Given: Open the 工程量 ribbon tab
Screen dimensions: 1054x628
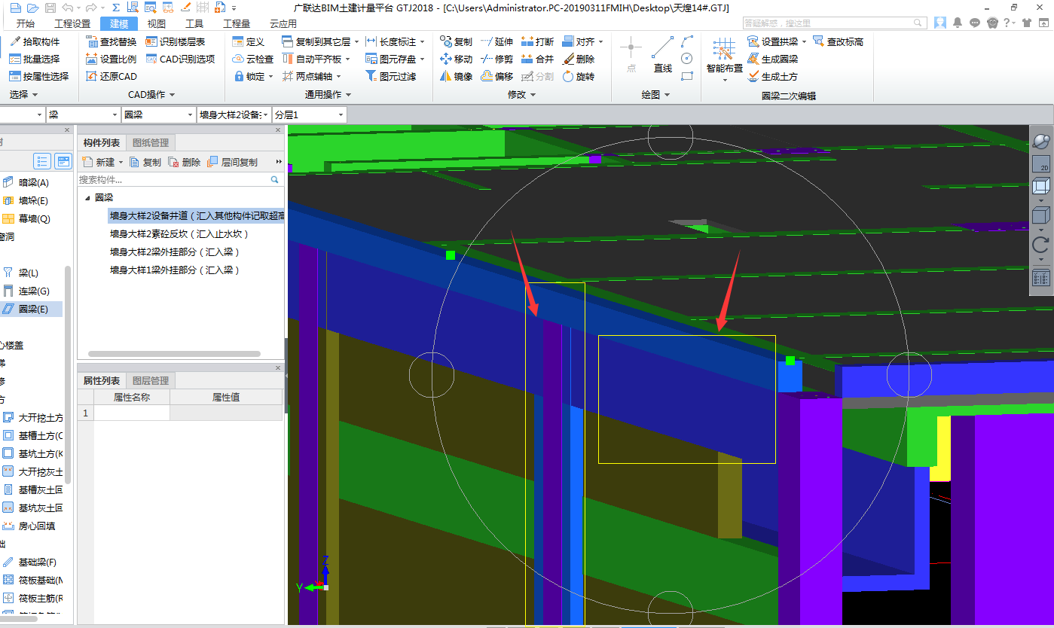Looking at the screenshot, I should [236, 23].
